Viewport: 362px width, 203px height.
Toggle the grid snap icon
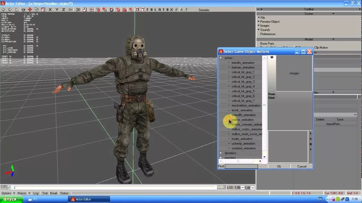(x=91, y=10)
